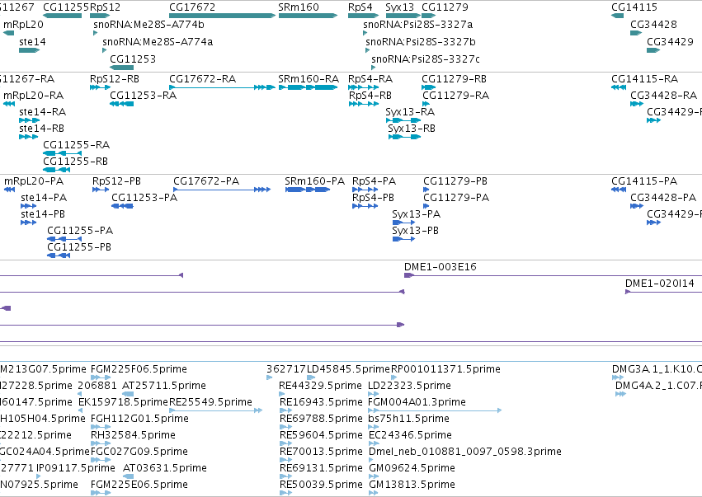Select the SRm160 gene label
The image size is (702, 497).
click(299, 7)
